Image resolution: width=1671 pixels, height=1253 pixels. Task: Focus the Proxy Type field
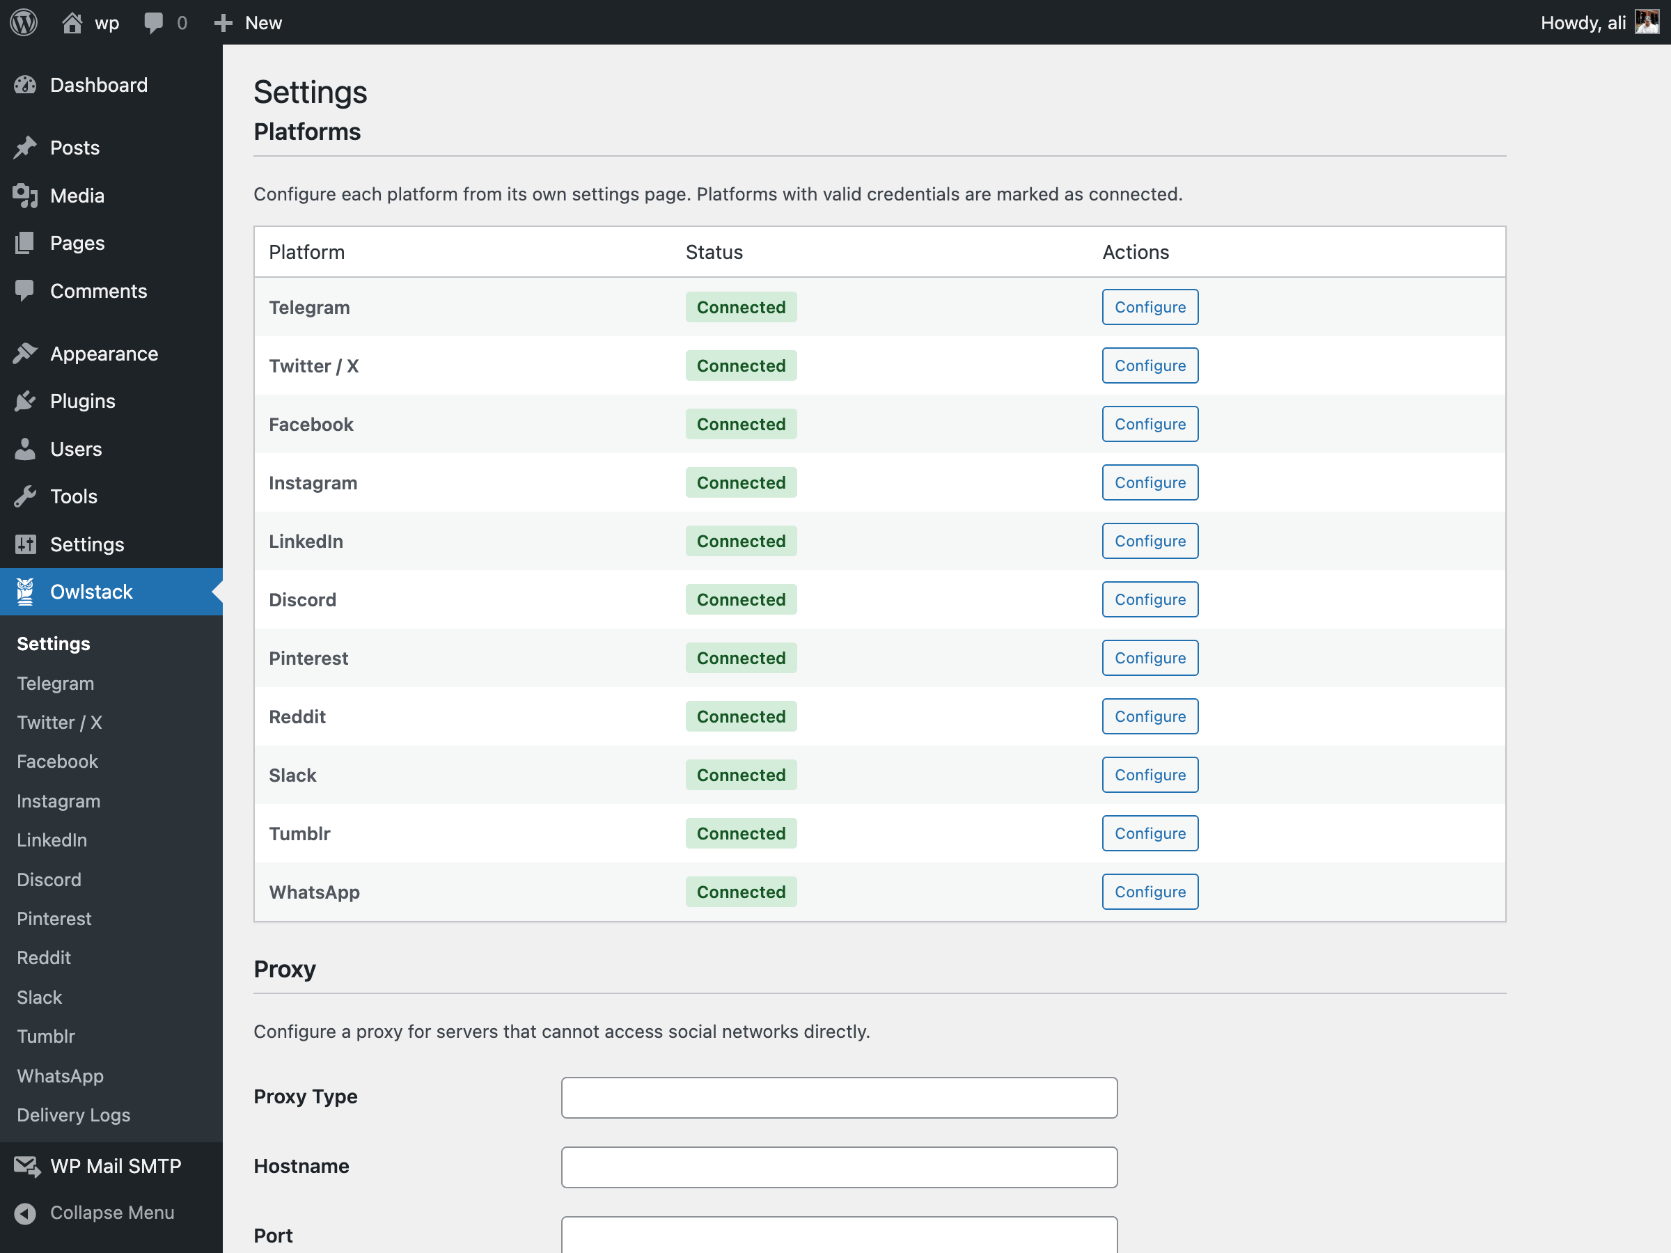click(x=838, y=1097)
